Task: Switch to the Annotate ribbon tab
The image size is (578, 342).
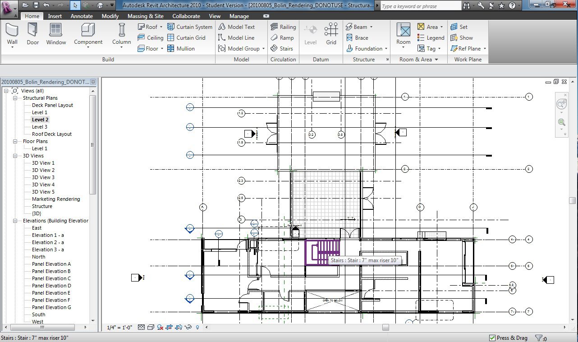Action: [x=82, y=16]
